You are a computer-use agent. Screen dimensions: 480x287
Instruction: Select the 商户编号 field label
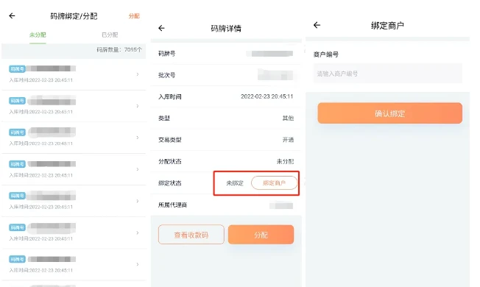pos(326,54)
